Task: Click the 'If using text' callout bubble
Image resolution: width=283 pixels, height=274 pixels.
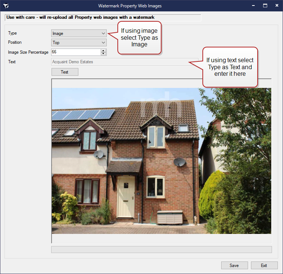Action: pyautogui.click(x=230, y=67)
